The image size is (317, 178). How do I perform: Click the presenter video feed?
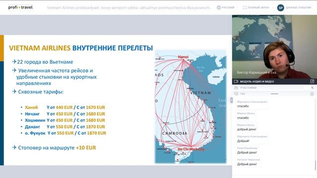click(274, 47)
